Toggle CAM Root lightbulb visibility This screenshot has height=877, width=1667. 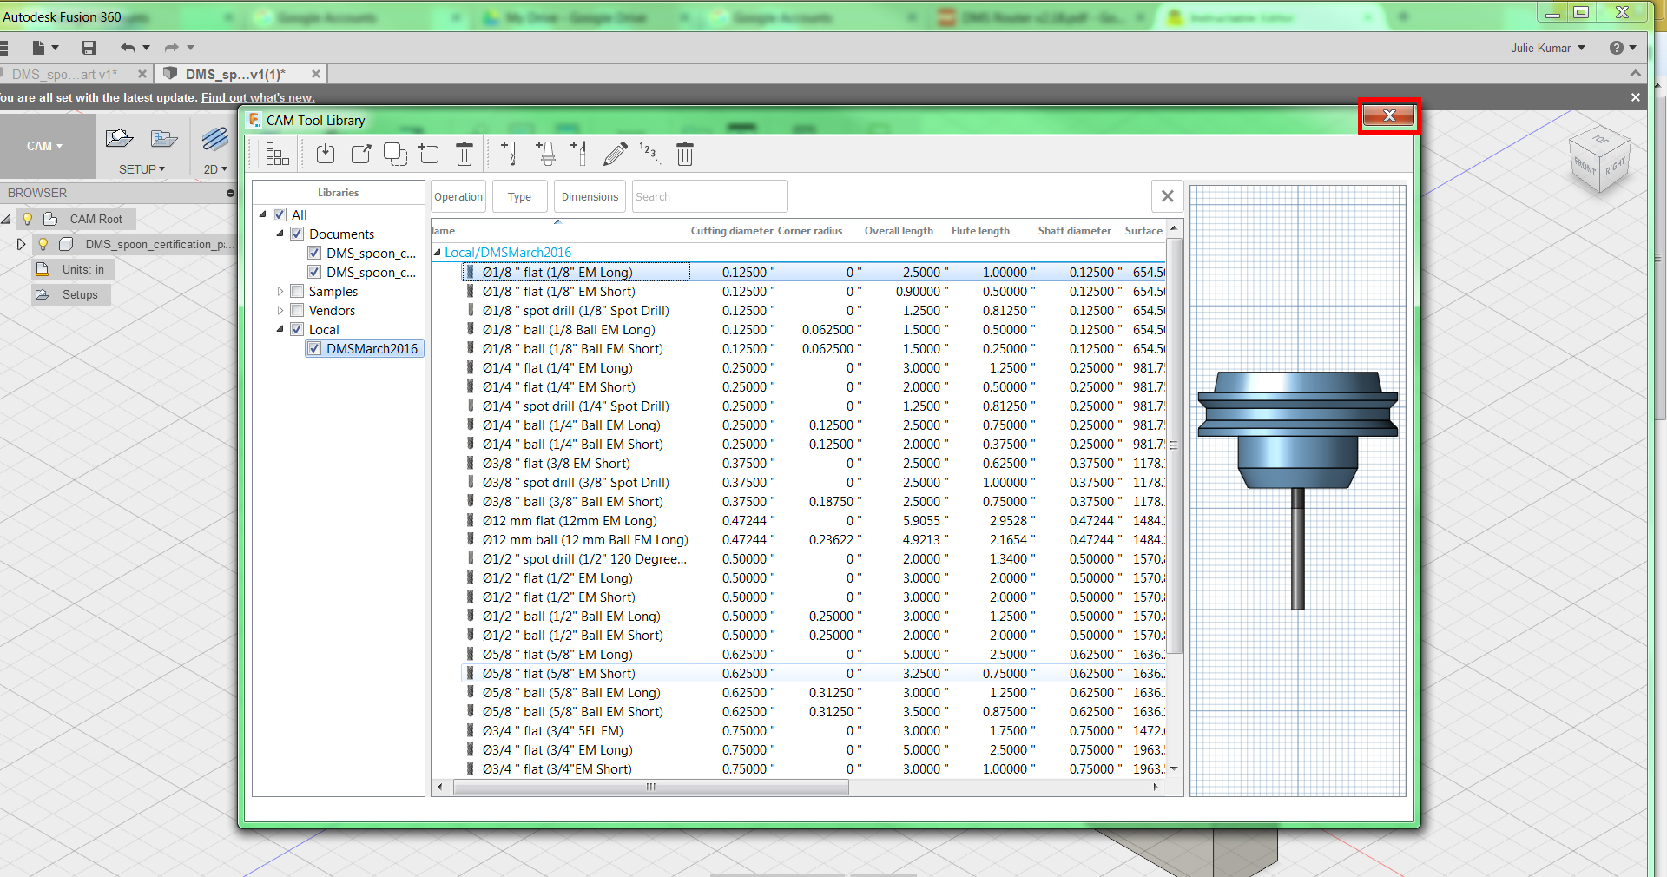click(x=28, y=219)
